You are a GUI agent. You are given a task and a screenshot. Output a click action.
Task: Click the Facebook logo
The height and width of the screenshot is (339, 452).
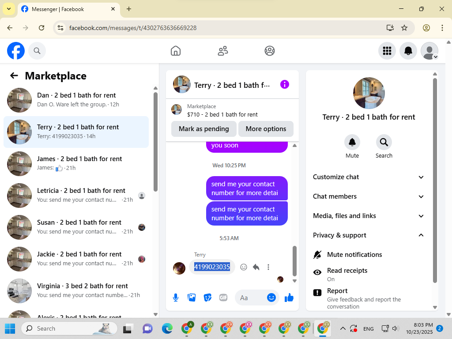click(16, 51)
